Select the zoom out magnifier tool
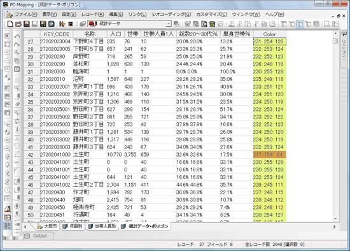This screenshot has height=251, width=350. pyautogui.click(x=8, y=61)
